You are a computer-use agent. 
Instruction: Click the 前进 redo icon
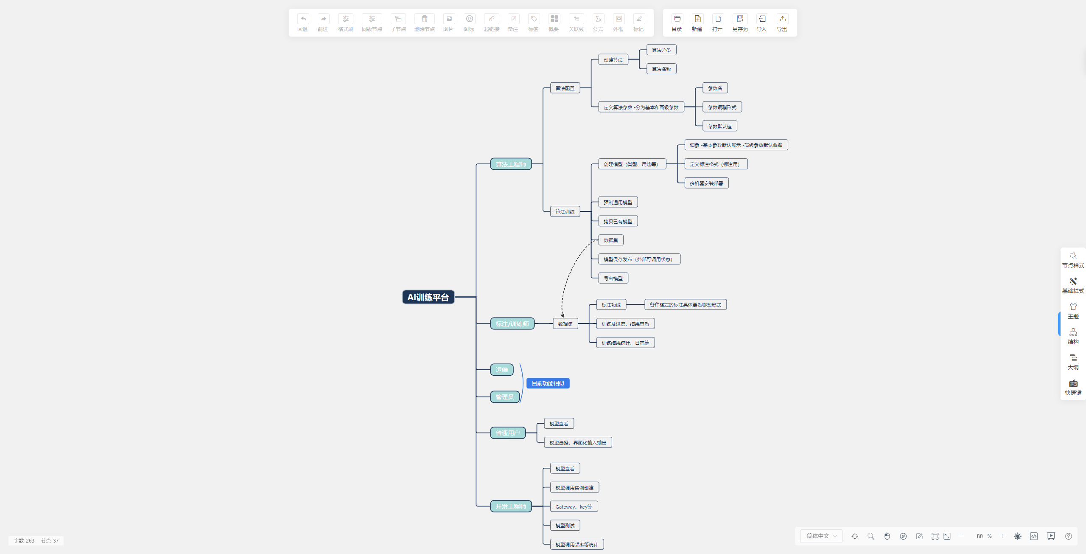click(x=323, y=19)
